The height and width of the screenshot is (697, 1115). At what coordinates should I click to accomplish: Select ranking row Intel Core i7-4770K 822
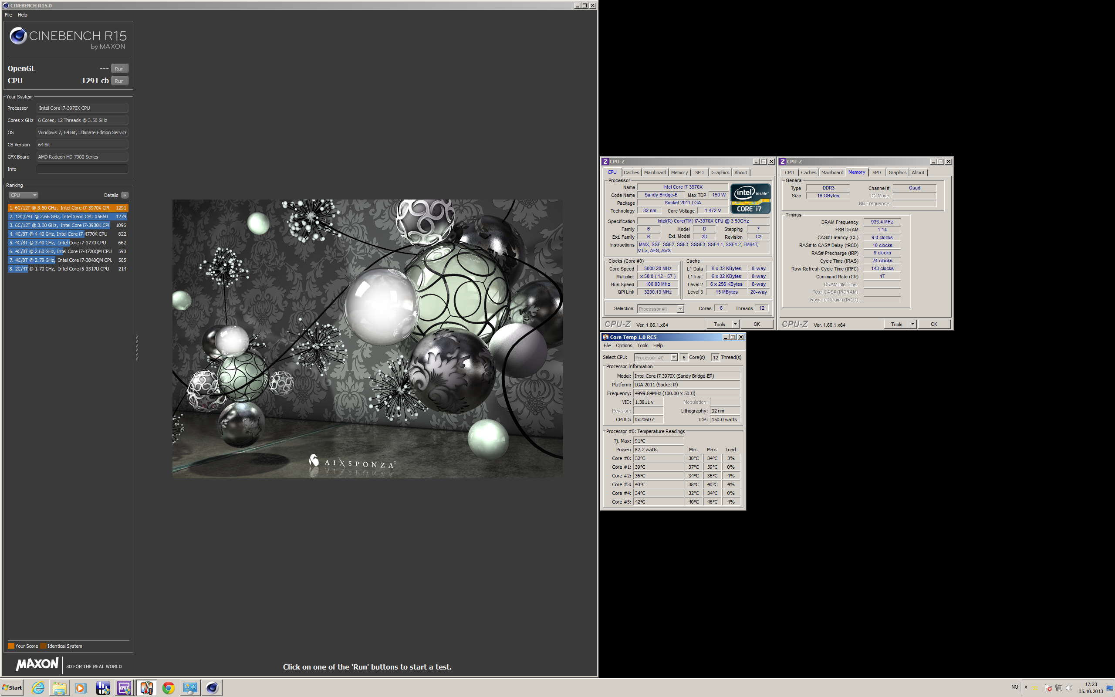[x=68, y=234]
